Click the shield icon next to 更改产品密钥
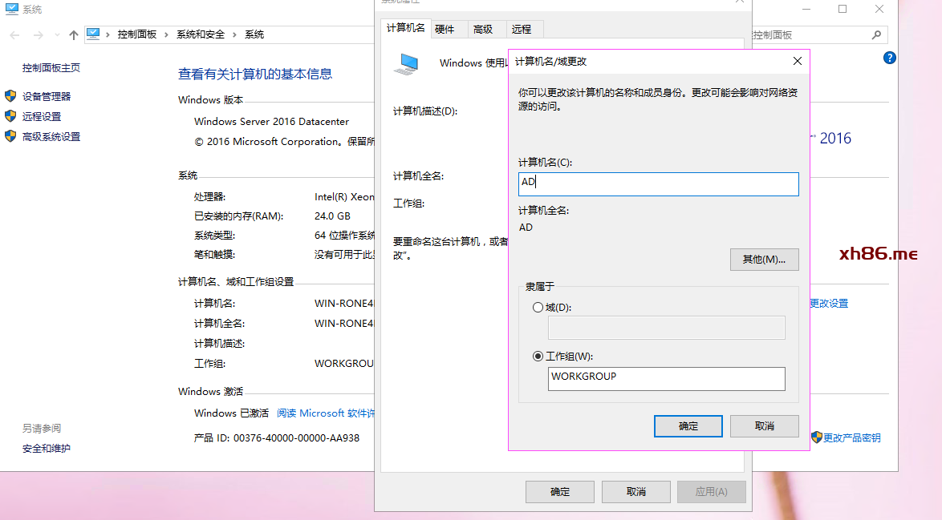942x520 pixels. (816, 437)
